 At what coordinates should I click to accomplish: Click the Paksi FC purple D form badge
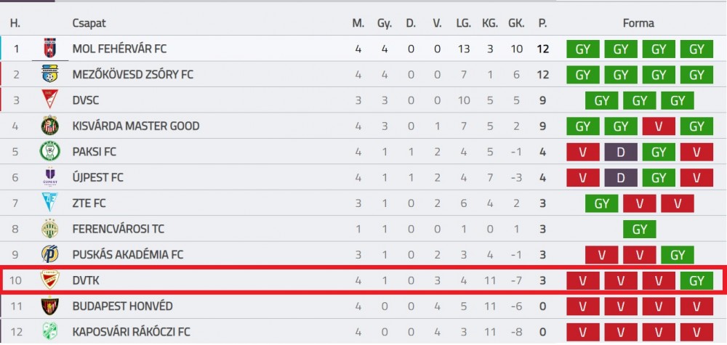pos(621,151)
